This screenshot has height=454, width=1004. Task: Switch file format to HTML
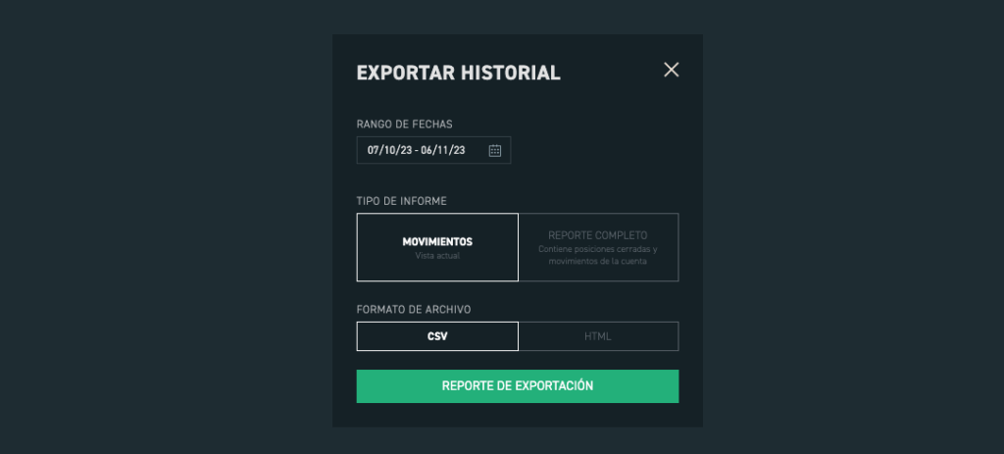(x=598, y=336)
